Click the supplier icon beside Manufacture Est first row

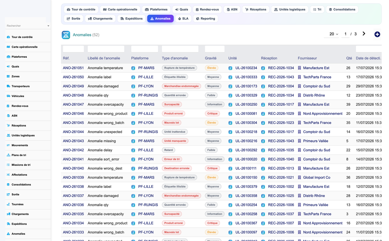point(300,68)
